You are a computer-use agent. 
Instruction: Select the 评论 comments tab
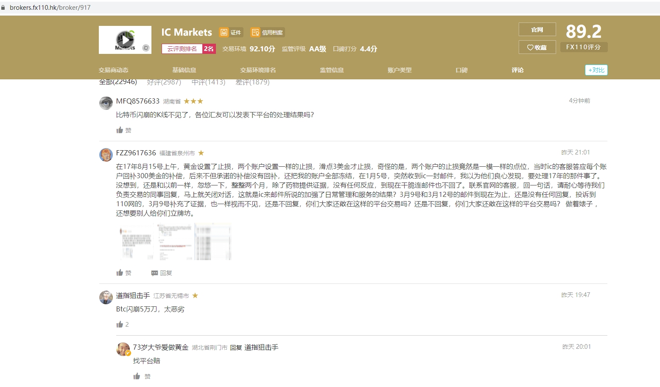[517, 70]
